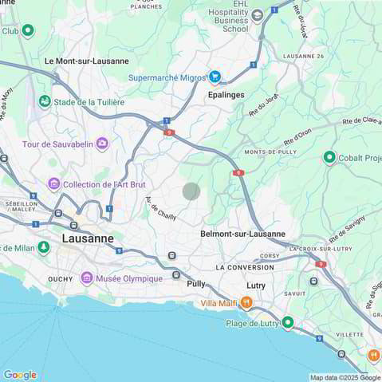
Task: Click the Epalinges town label
Action: (226, 95)
